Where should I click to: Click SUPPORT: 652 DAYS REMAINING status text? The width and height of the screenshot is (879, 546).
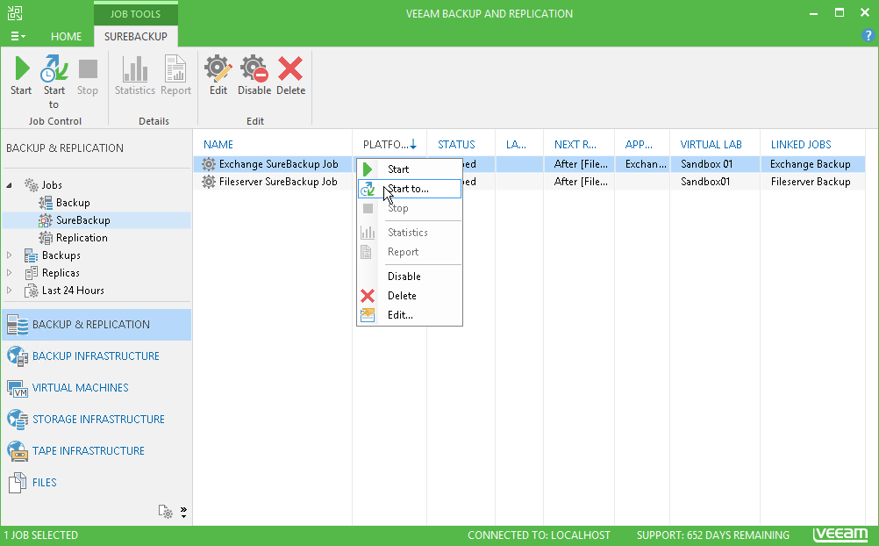(713, 535)
